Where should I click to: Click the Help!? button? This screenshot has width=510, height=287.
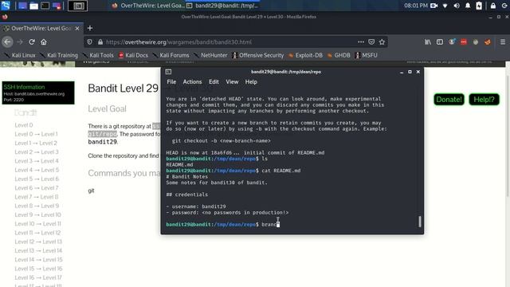[x=484, y=100]
